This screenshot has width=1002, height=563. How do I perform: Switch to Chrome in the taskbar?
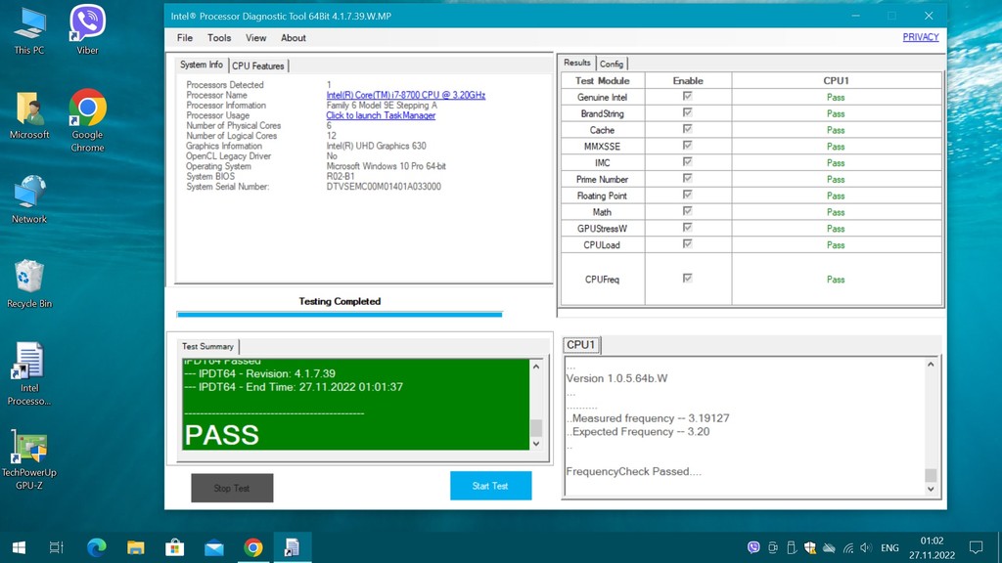tap(253, 547)
